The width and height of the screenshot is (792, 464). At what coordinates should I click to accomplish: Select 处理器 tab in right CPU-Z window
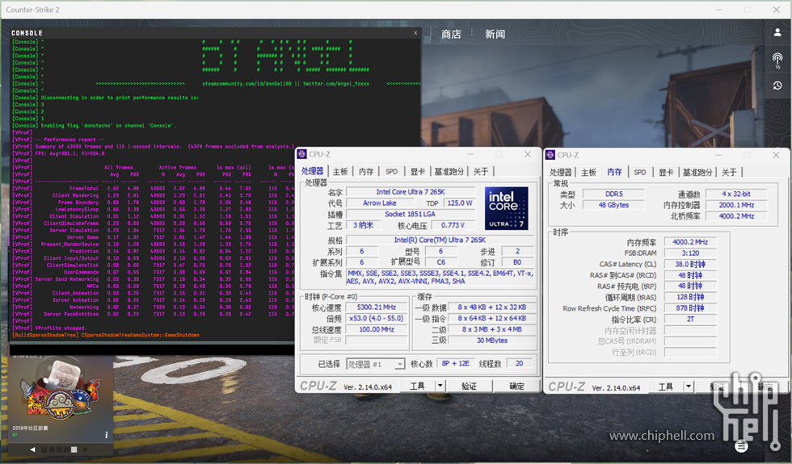click(x=561, y=173)
